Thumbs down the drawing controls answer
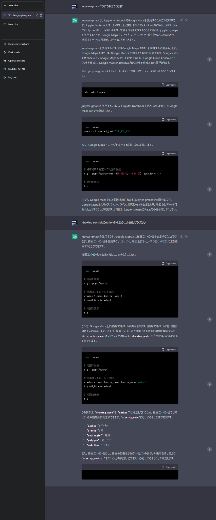 click(x=187, y=236)
